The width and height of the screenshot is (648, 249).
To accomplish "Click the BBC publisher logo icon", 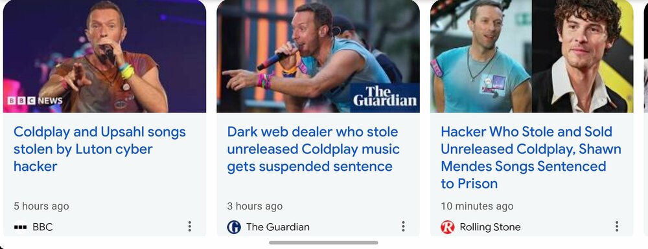I will point(20,227).
